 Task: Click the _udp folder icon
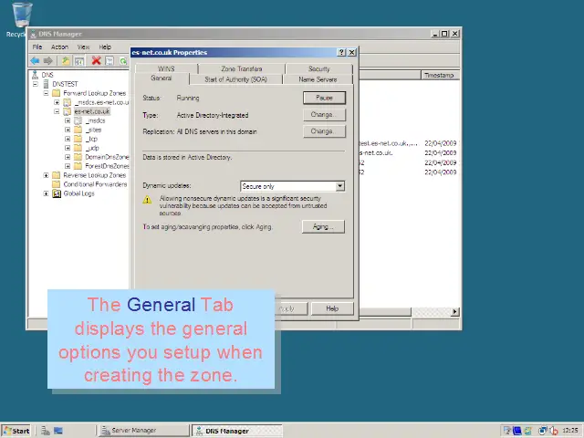click(78, 148)
